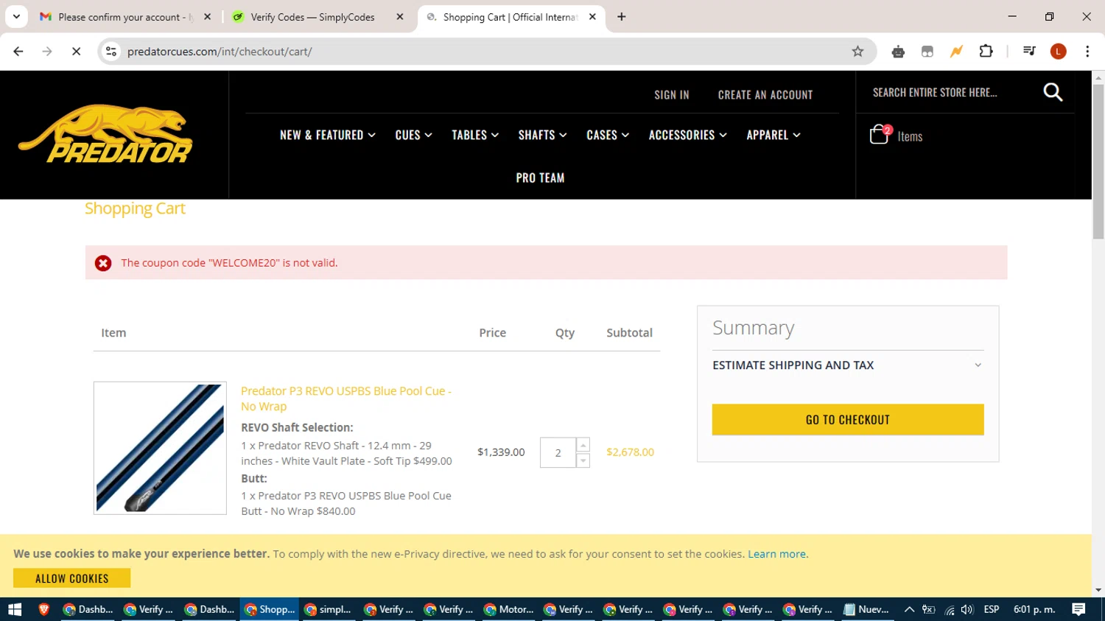Click the page vertical scrollbar thumb
Image resolution: width=1105 pixels, height=621 pixels.
(x=1098, y=162)
